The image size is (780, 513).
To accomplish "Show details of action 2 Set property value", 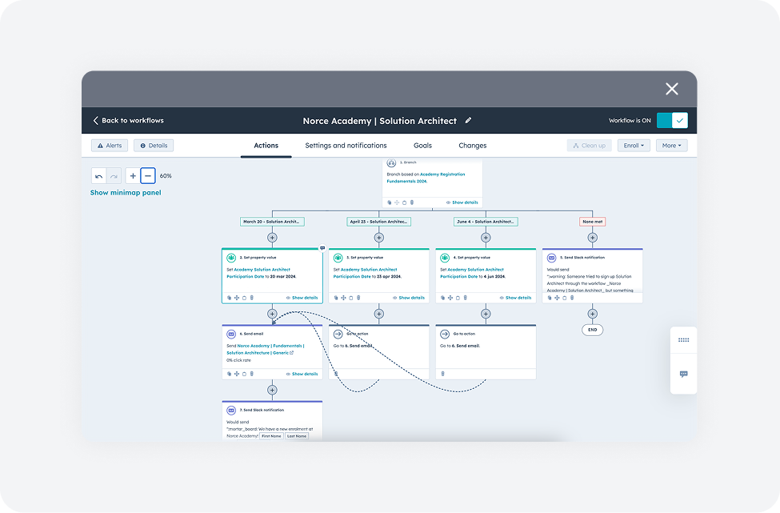I will point(302,298).
